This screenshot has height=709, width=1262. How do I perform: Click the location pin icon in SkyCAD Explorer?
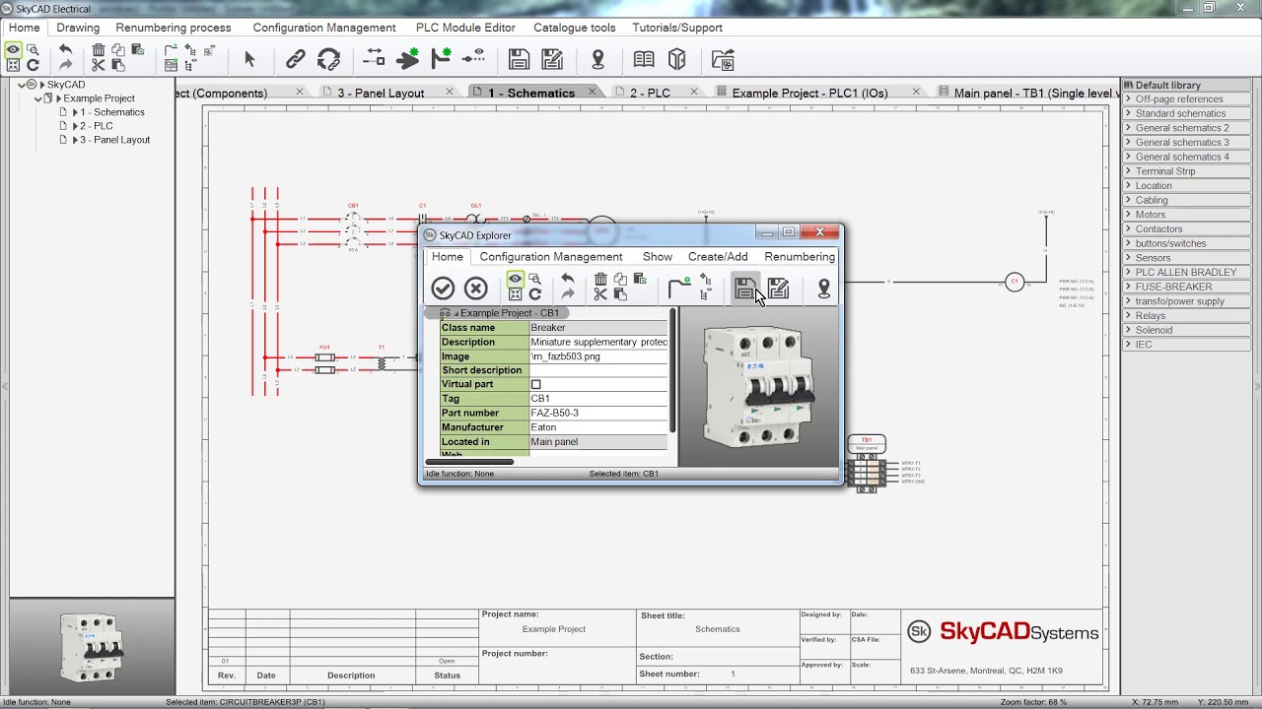tap(824, 288)
